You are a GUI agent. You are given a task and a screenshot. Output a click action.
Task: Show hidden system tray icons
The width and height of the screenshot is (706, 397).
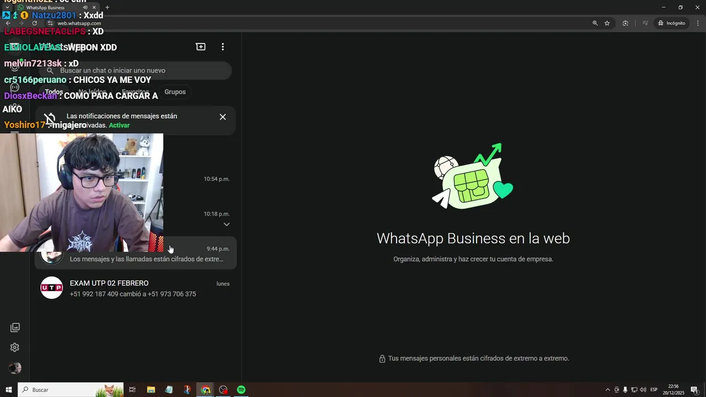(x=608, y=390)
